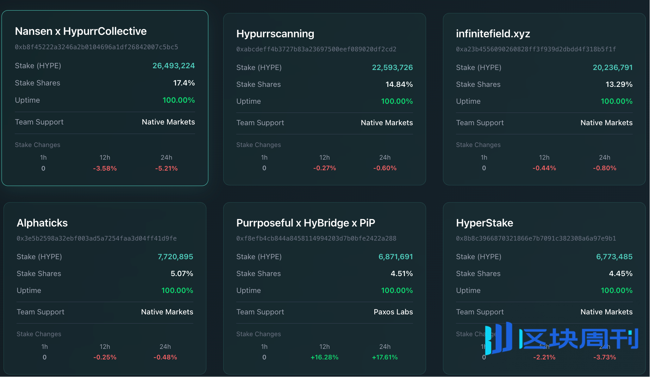
Task: Click Stake Shares label in Hypurrscanning card
Action: pos(258,84)
